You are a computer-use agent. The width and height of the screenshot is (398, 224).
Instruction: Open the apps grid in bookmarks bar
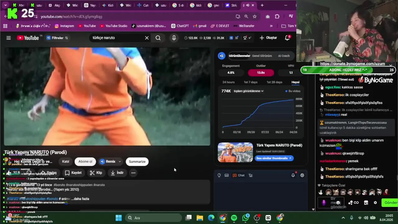tap(5, 26)
